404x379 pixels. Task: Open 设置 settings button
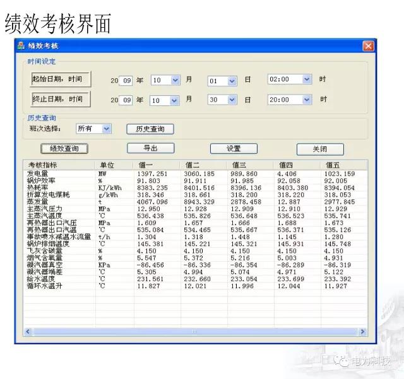coord(234,149)
